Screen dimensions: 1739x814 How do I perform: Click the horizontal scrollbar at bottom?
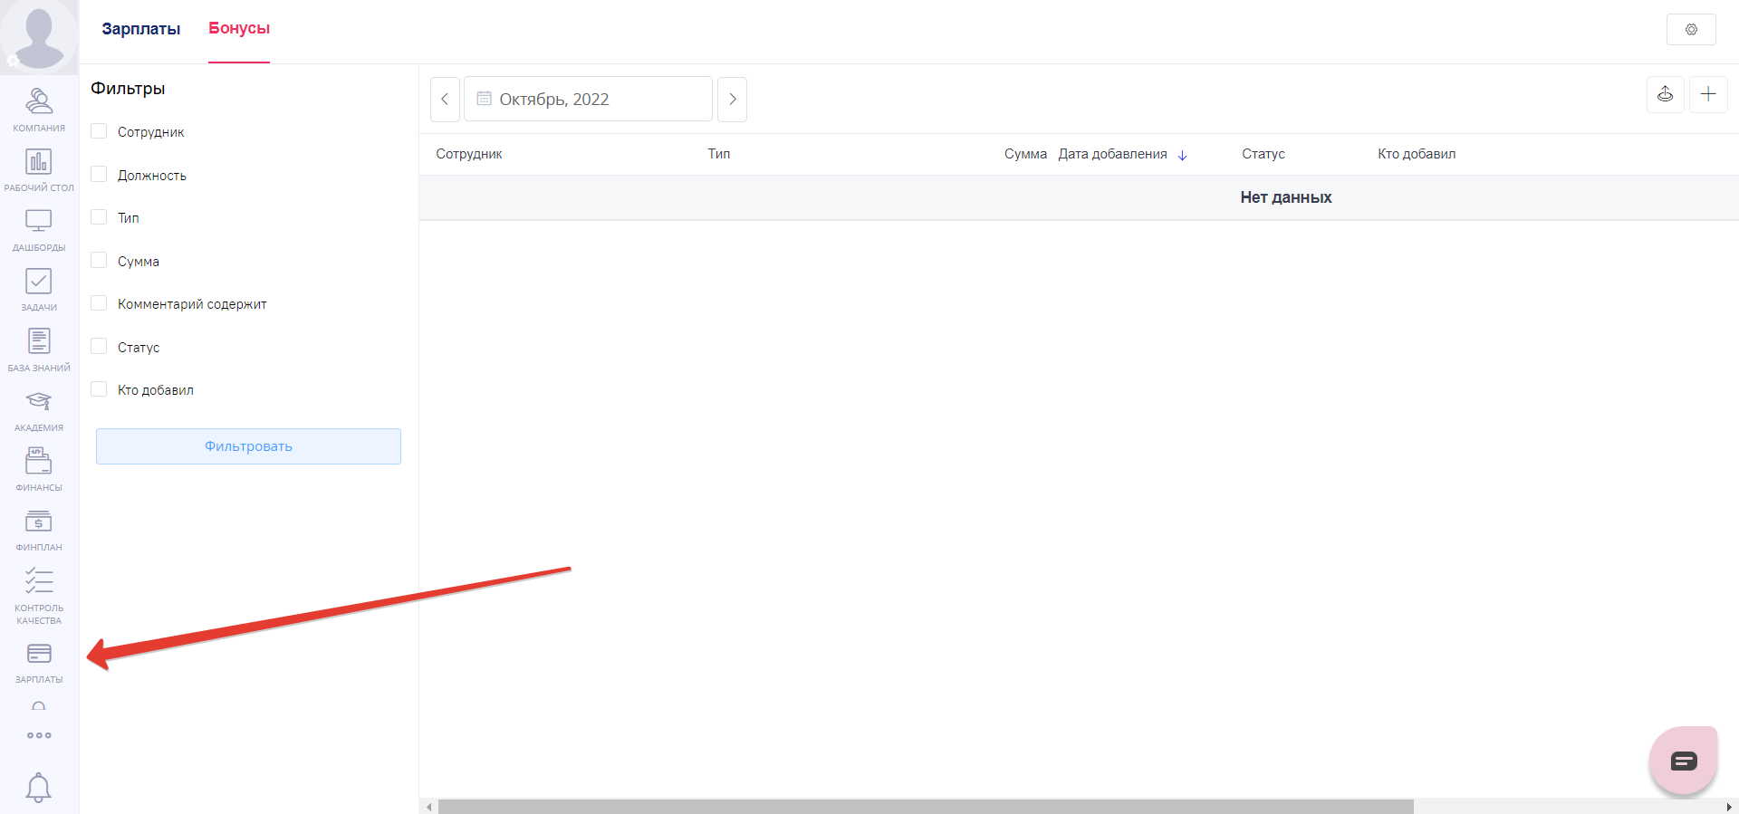point(924,806)
